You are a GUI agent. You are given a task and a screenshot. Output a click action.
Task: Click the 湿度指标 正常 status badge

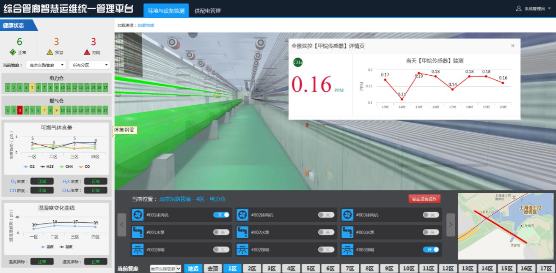point(96,262)
